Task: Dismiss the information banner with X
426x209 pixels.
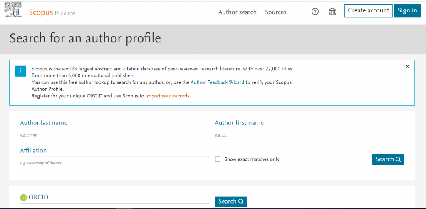Action: pos(407,67)
